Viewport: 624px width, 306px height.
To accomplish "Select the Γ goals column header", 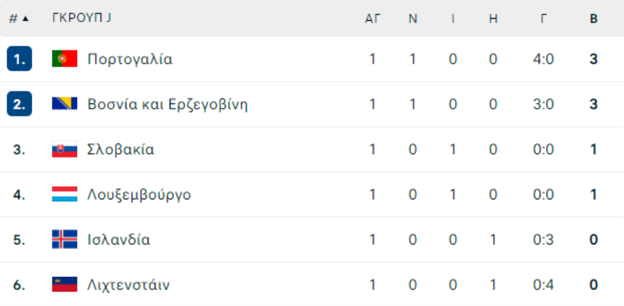I will [544, 19].
